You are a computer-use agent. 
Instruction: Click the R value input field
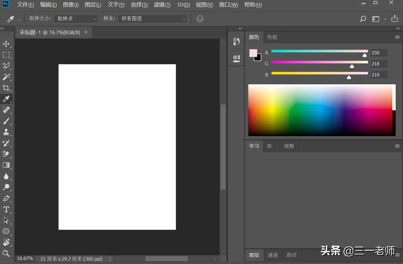tap(379, 53)
